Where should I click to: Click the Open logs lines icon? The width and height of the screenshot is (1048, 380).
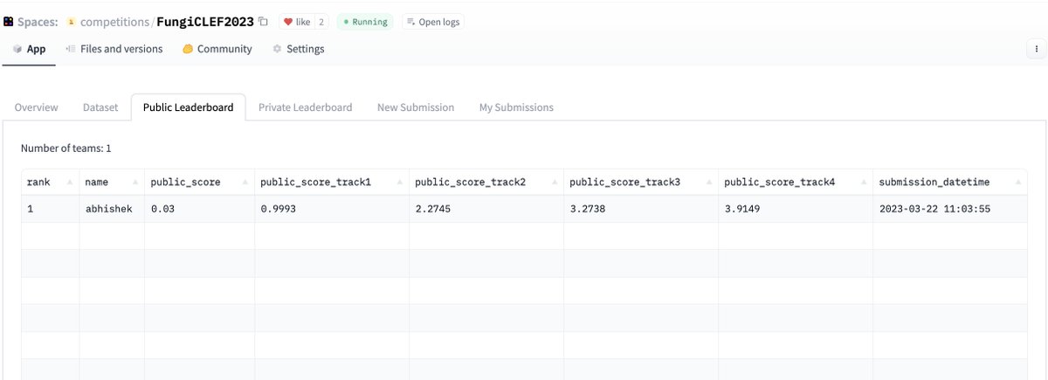(x=411, y=22)
